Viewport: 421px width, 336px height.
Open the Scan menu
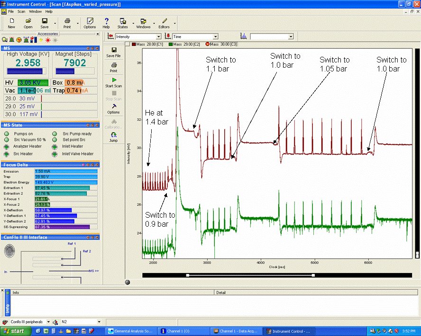pyautogui.click(x=21, y=11)
